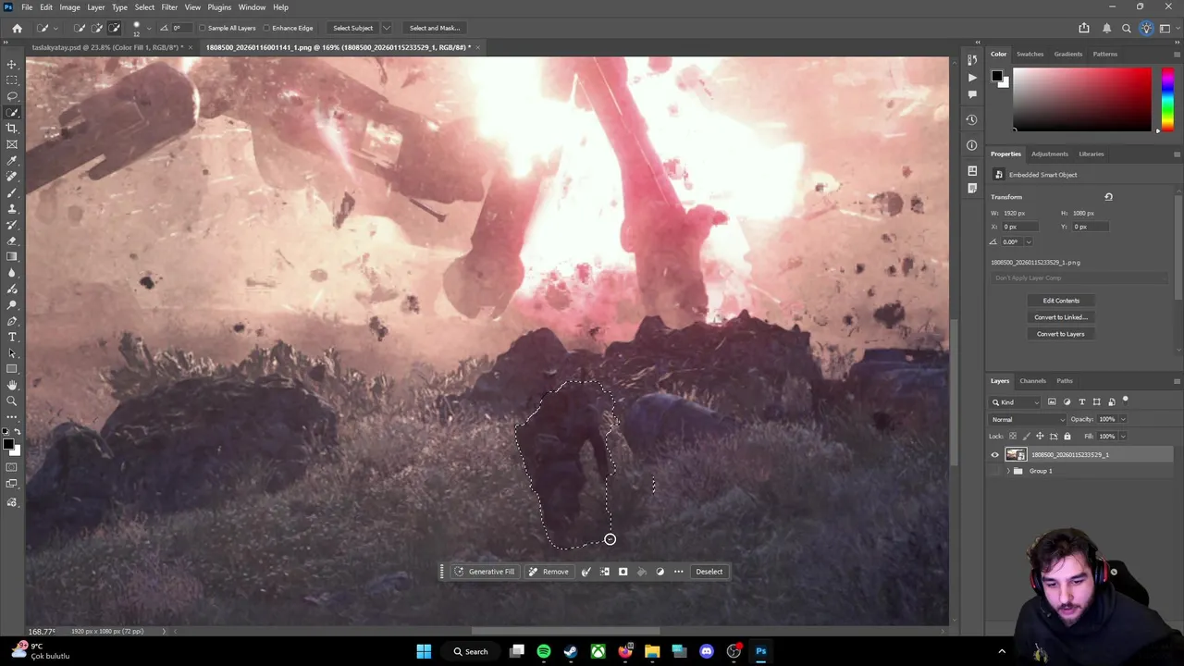Select the Lasso tool
The image size is (1184, 666).
pyautogui.click(x=12, y=96)
